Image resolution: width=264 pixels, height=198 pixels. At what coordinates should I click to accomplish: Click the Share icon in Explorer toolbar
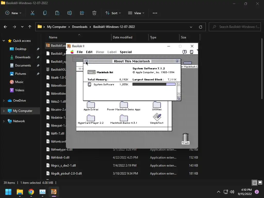click(x=82, y=13)
